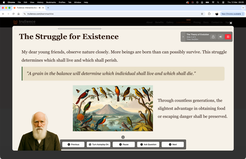Click the third slide progress segment

[x=123, y=28]
